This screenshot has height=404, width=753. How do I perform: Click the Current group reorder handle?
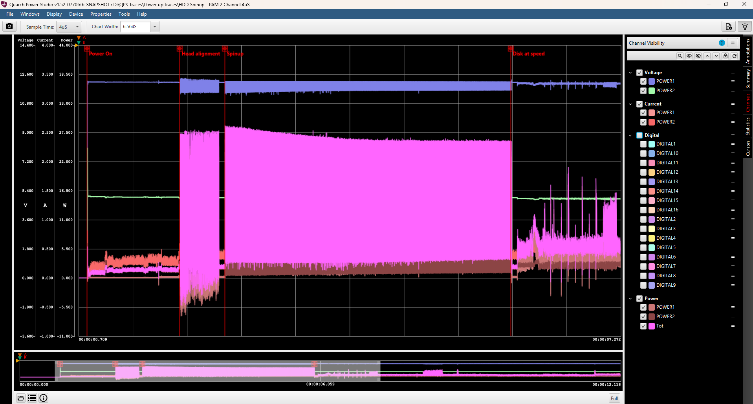point(733,104)
